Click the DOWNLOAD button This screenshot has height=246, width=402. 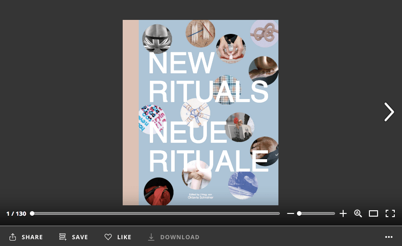click(x=174, y=237)
